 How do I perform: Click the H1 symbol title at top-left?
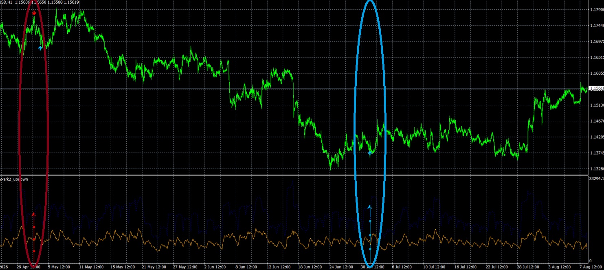click(6, 2)
